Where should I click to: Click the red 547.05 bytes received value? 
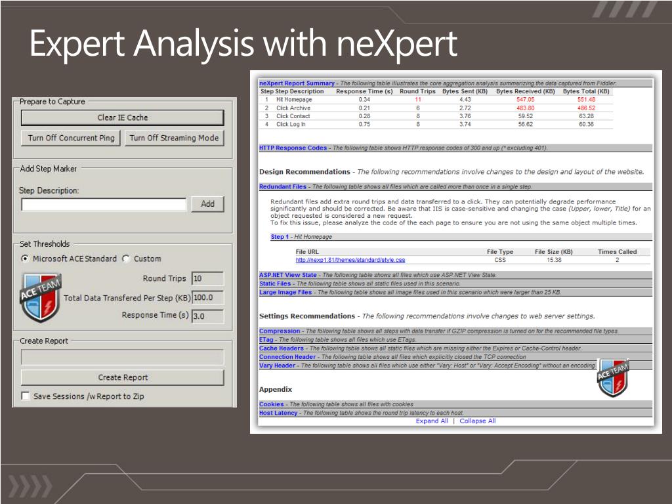coord(525,100)
